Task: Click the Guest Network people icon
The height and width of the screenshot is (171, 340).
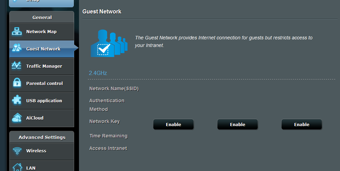Action: coord(17,48)
